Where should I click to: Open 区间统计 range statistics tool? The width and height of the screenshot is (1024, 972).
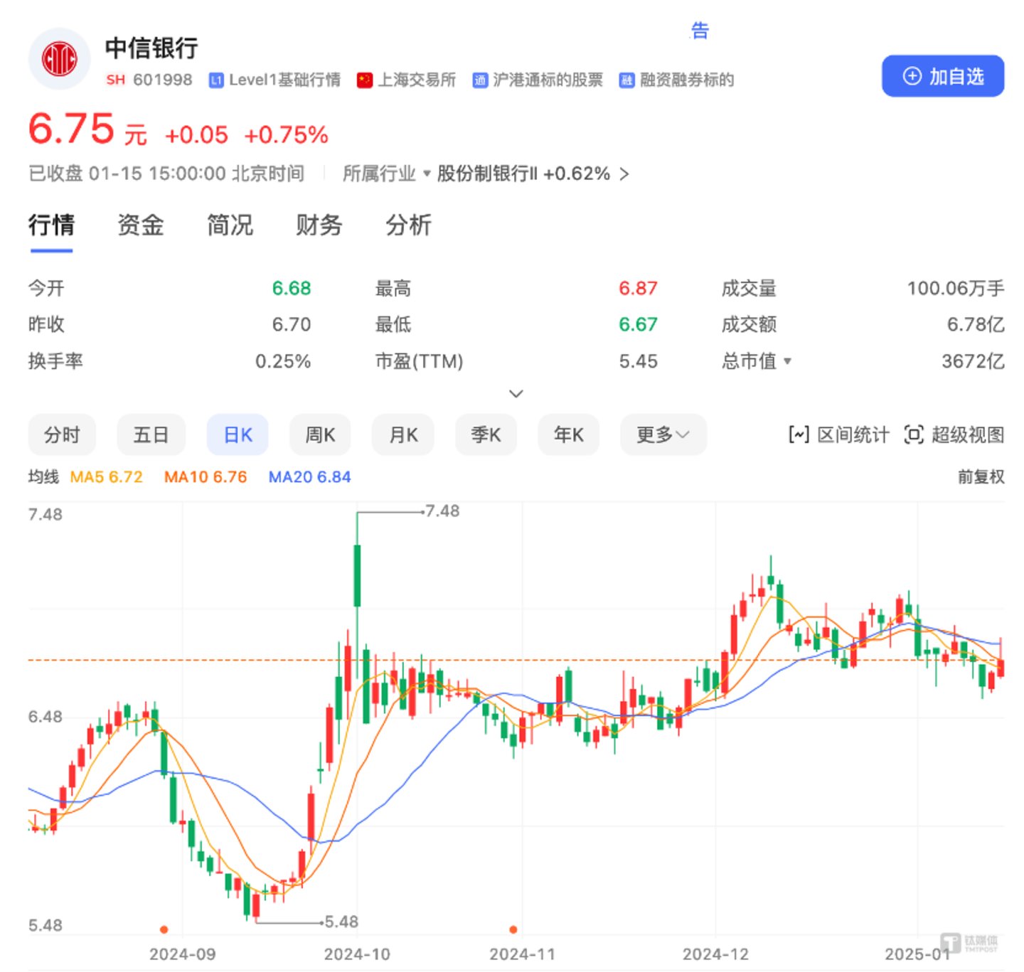click(x=839, y=434)
